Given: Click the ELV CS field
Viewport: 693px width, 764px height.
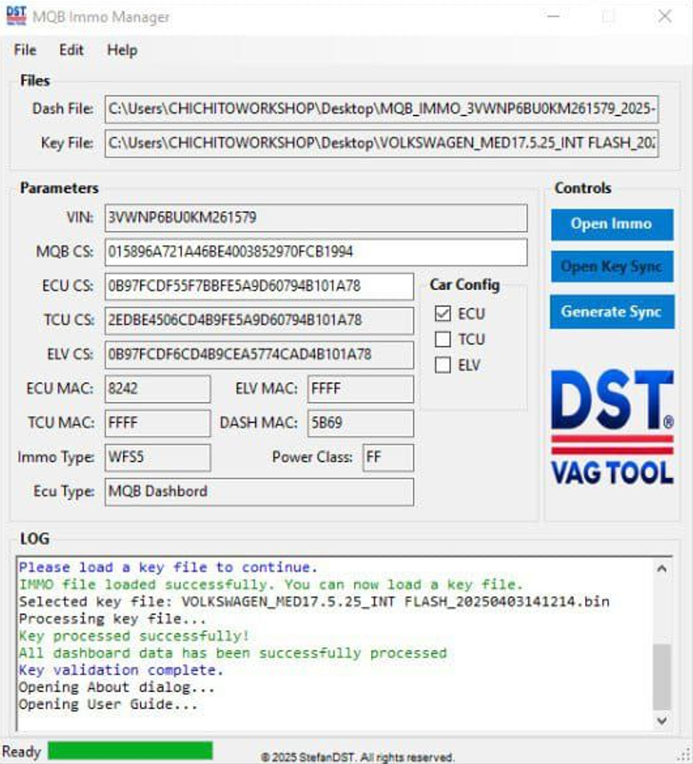Looking at the screenshot, I should (x=260, y=355).
